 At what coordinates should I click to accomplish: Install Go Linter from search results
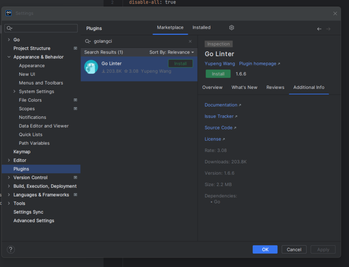(180, 64)
